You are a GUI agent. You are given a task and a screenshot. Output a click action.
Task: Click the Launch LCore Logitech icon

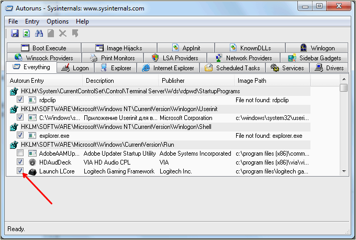[x=32, y=171]
